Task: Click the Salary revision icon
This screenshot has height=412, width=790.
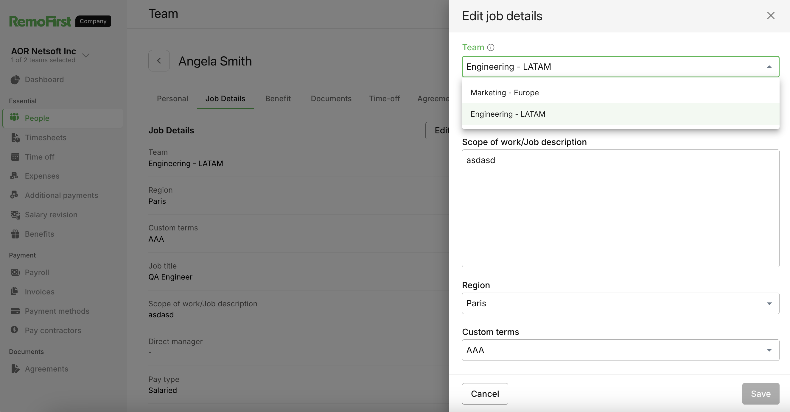Action: coord(15,215)
